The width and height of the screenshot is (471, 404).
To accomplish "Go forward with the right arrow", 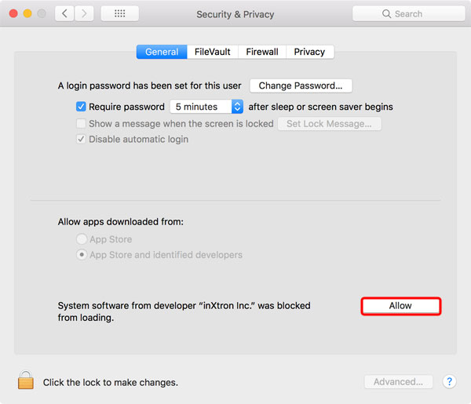I will pos(84,14).
